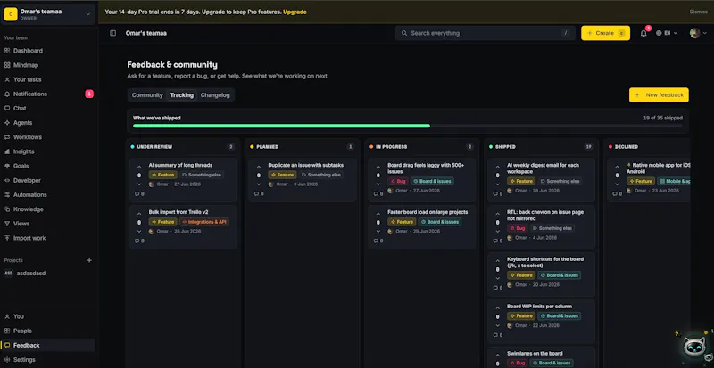
Task: Open the notification bell in the top bar
Action: [x=643, y=33]
